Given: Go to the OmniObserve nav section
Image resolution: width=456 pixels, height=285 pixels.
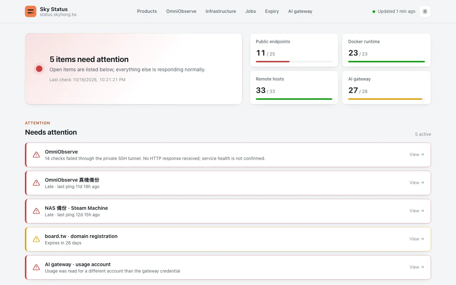Looking at the screenshot, I should click(x=181, y=11).
